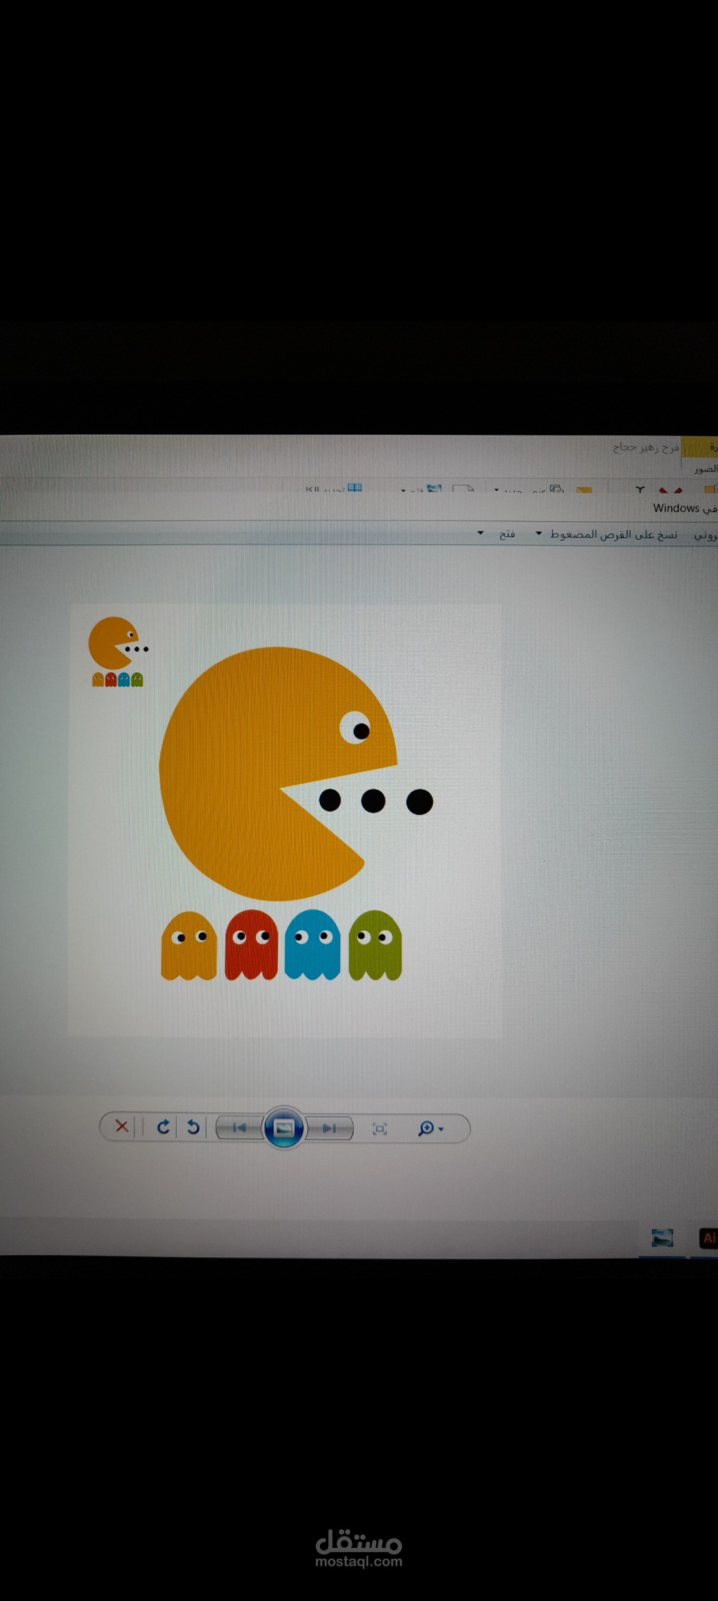
Task: Rotate the image clockwise
Action: (163, 1126)
